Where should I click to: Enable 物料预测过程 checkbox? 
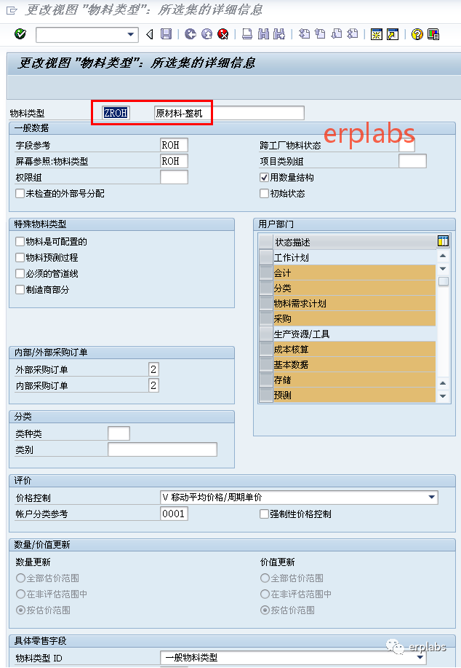point(20,257)
